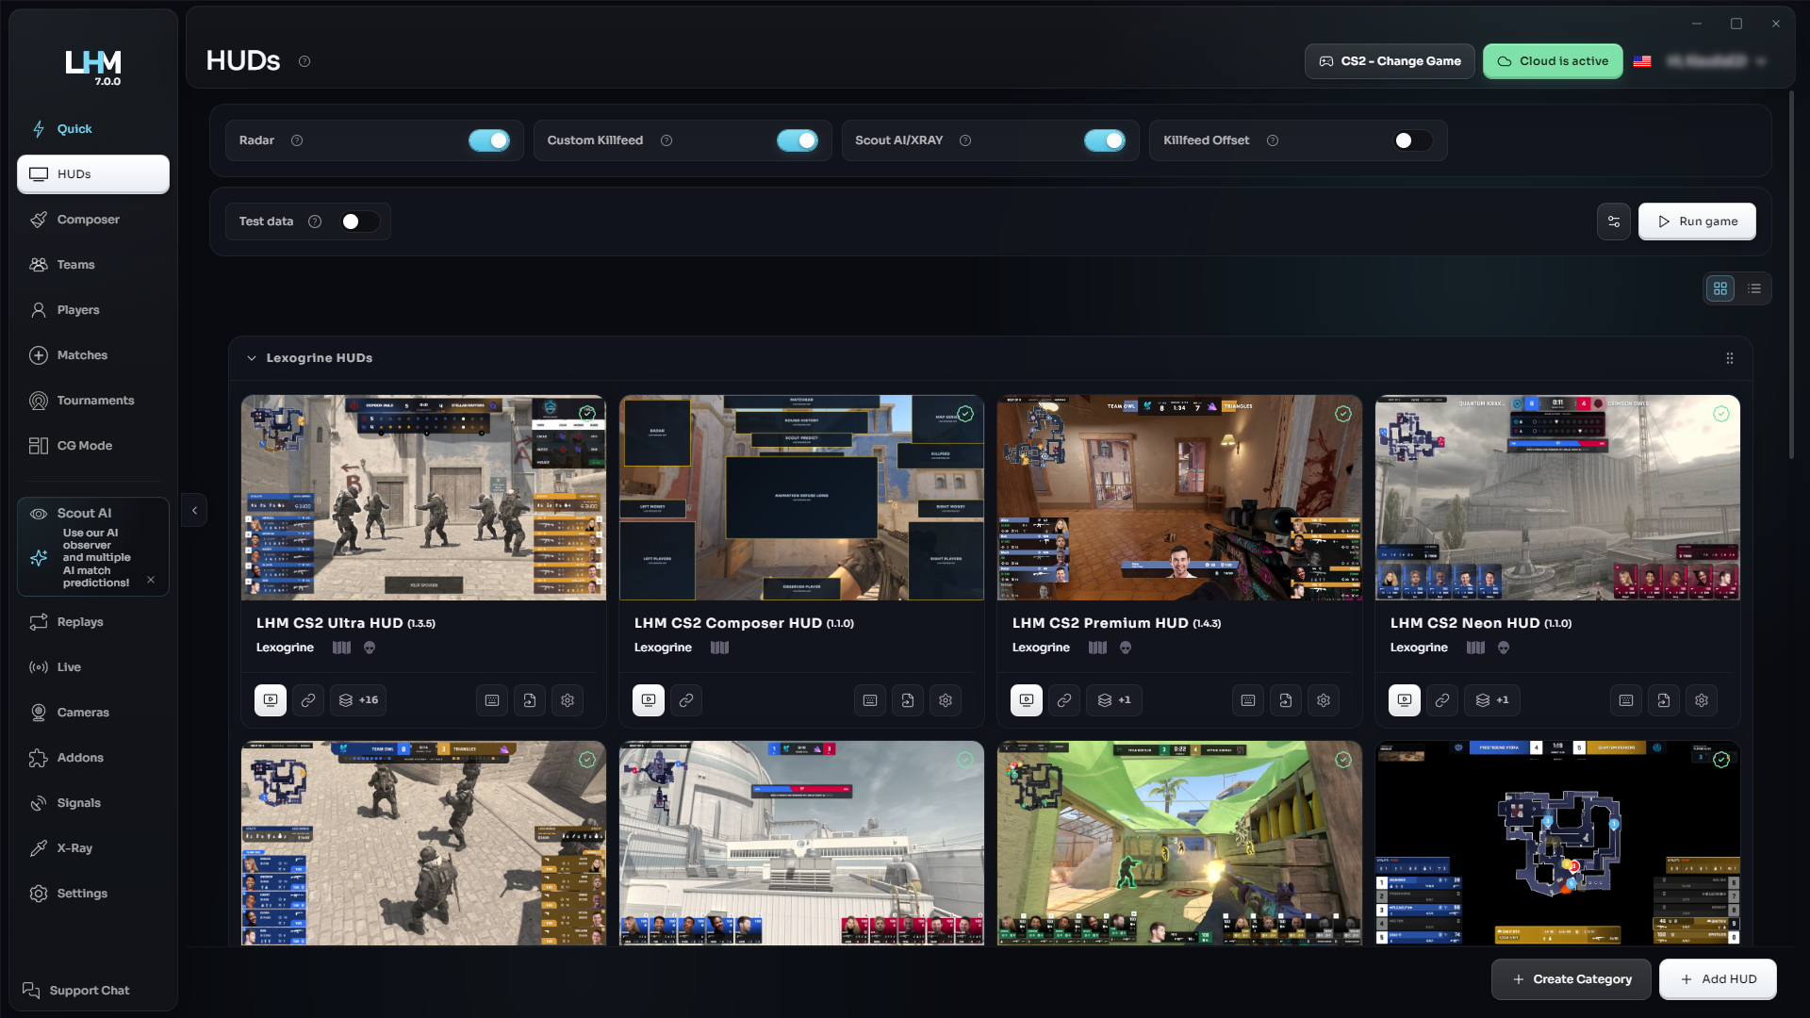Click Add HUD button

pos(1719,979)
